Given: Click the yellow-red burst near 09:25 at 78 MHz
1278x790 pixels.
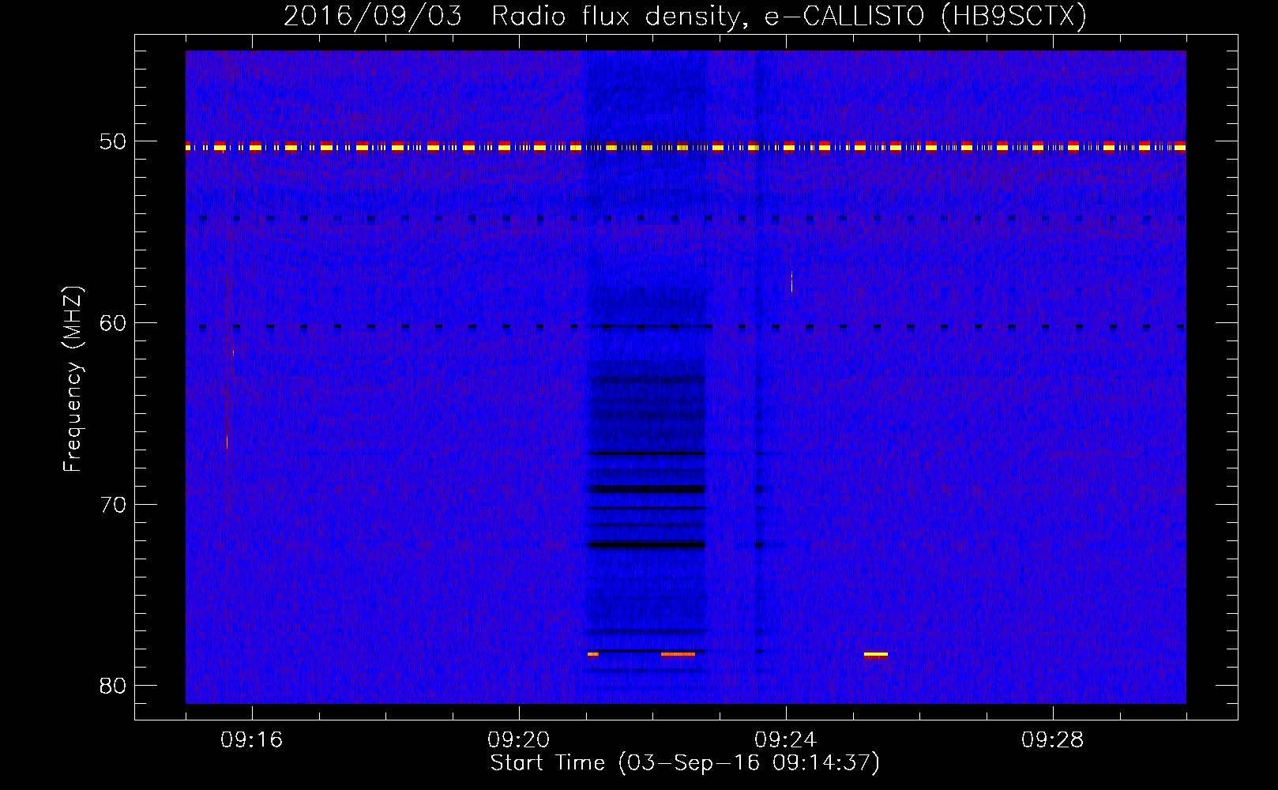Looking at the screenshot, I should (x=875, y=654).
